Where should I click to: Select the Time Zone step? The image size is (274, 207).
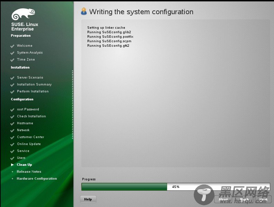26,60
